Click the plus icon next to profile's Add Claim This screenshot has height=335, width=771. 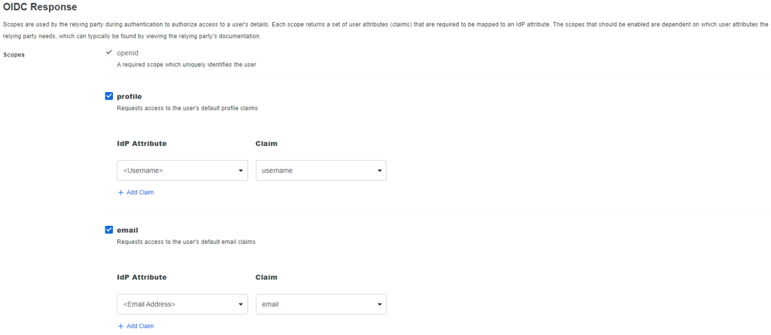point(120,192)
